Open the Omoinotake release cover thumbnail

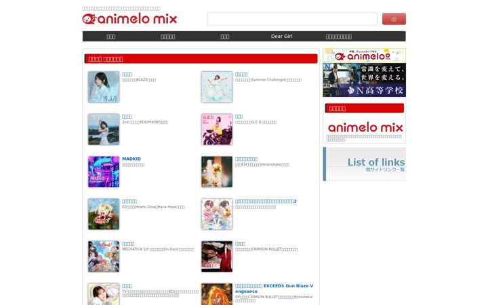click(217, 171)
